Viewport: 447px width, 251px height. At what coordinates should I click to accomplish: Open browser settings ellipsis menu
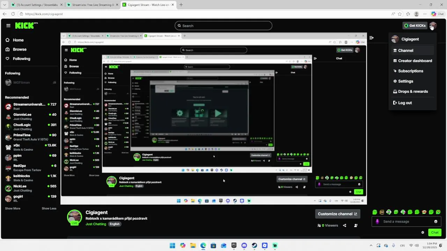point(425,14)
